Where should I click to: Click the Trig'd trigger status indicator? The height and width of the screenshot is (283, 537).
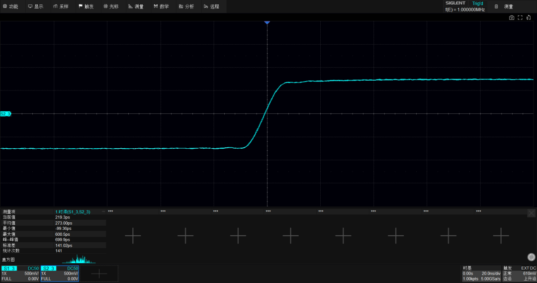click(x=477, y=3)
